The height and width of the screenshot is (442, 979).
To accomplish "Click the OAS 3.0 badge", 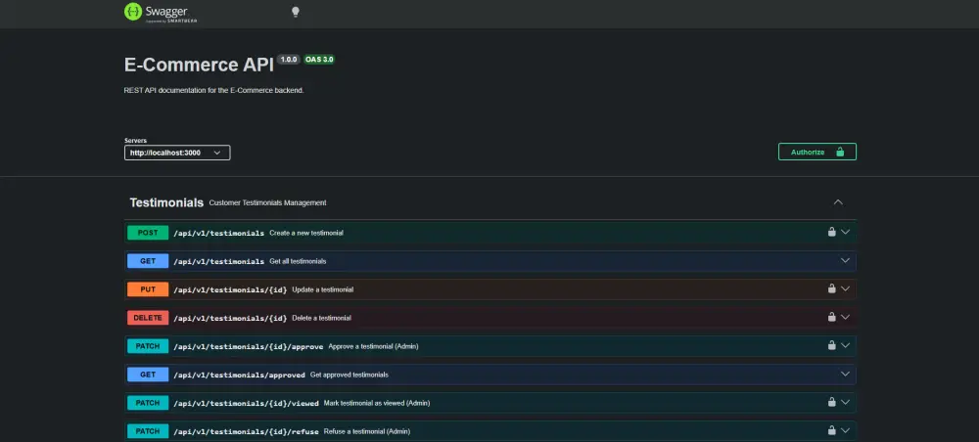I will tap(319, 60).
